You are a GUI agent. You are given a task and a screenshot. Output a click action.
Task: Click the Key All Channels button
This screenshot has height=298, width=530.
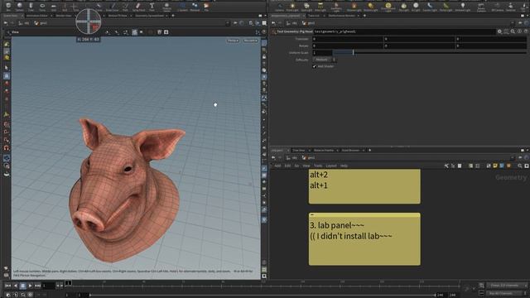pos(503,293)
